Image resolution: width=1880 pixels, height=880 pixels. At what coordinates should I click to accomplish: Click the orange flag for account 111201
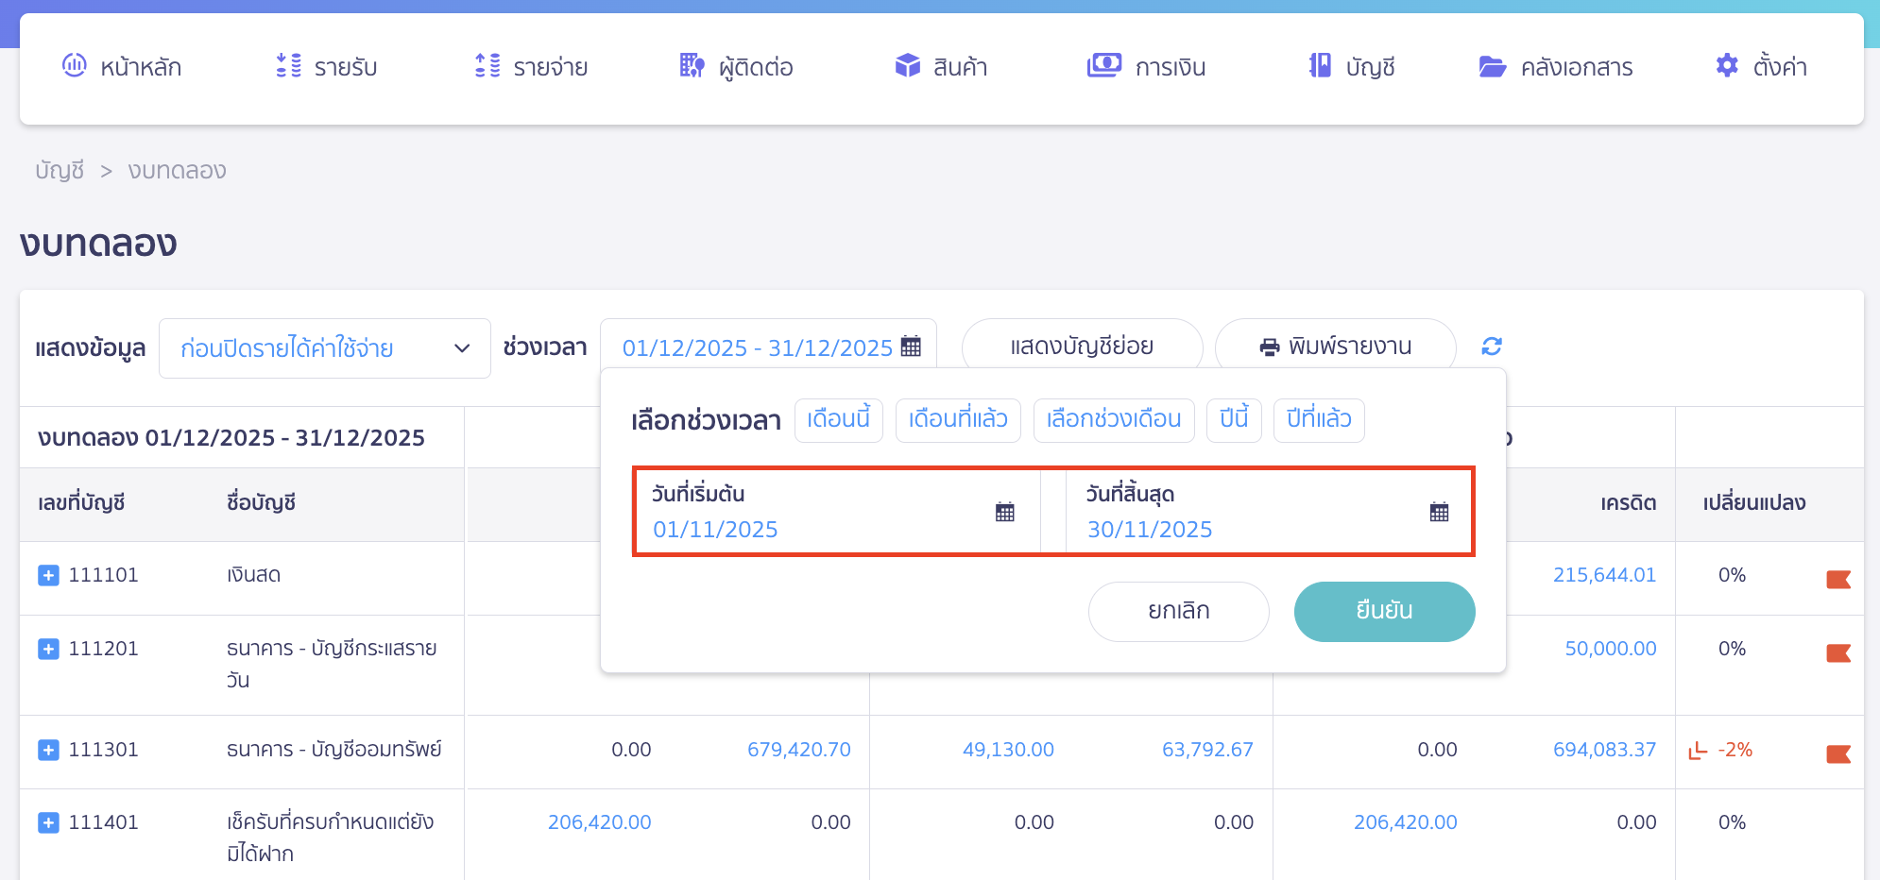1837,652
